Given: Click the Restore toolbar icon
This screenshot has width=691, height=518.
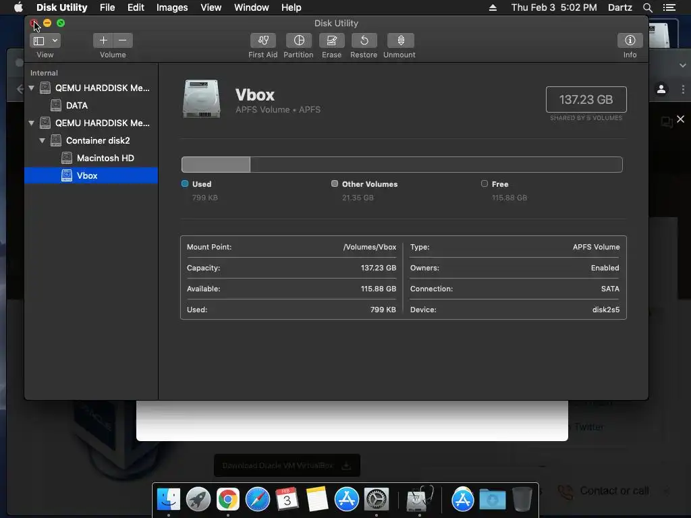Looking at the screenshot, I should (x=364, y=40).
